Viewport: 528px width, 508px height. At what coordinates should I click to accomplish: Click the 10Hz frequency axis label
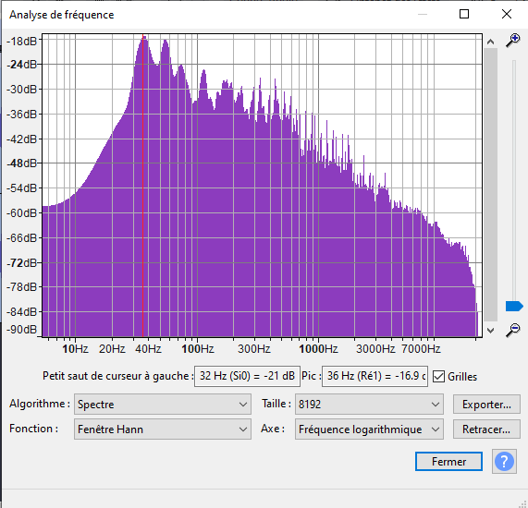pos(75,349)
